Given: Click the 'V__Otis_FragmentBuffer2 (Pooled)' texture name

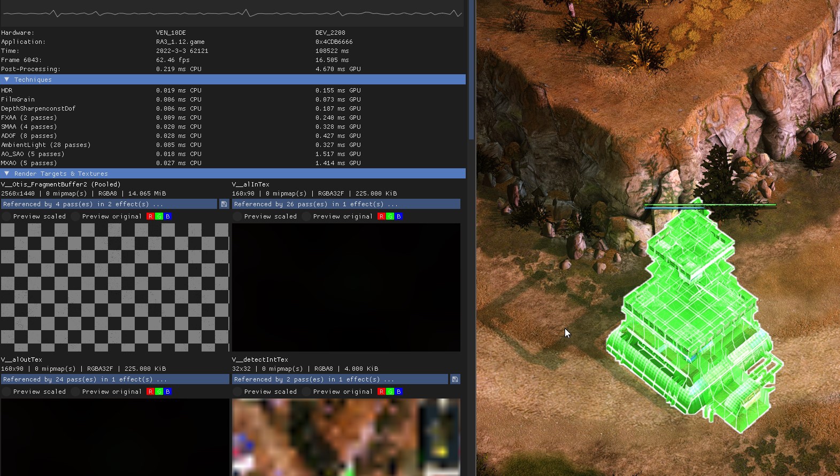Looking at the screenshot, I should (x=61, y=184).
